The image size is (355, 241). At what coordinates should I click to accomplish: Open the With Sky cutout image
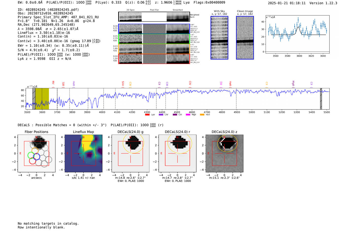click(x=219, y=38)
